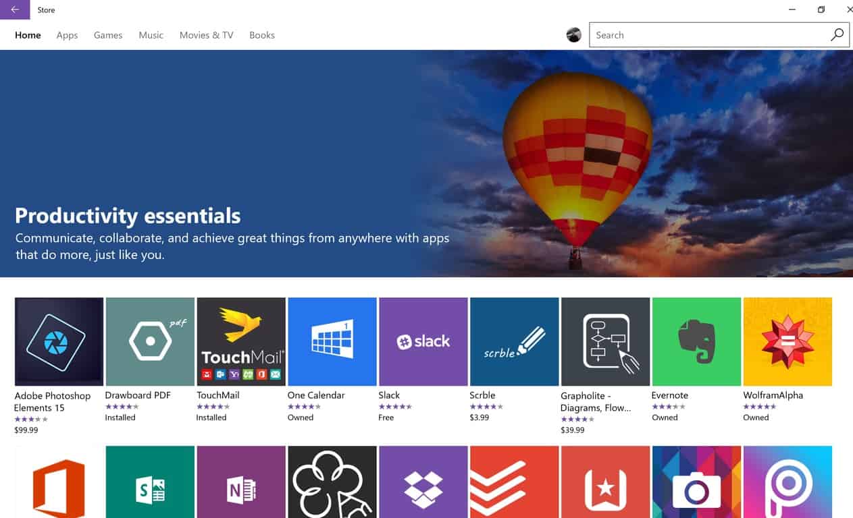Click the Drawboard PDF title text
The width and height of the screenshot is (853, 518).
coord(137,395)
